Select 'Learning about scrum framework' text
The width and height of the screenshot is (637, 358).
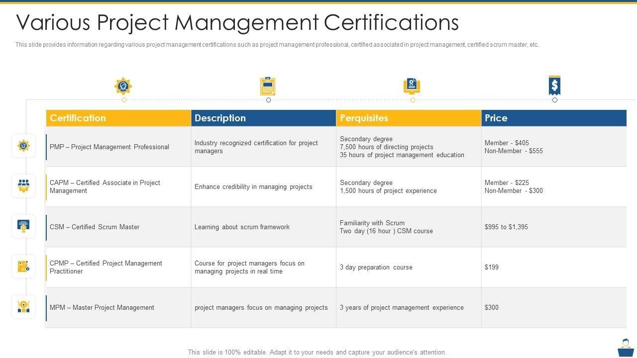242,227
